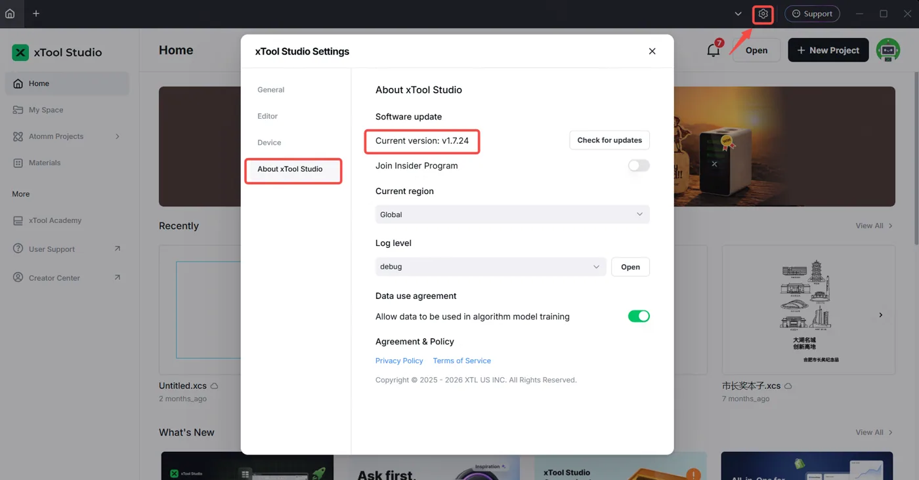Click Open button next to log level
Viewport: 919px width, 480px height.
(x=630, y=267)
